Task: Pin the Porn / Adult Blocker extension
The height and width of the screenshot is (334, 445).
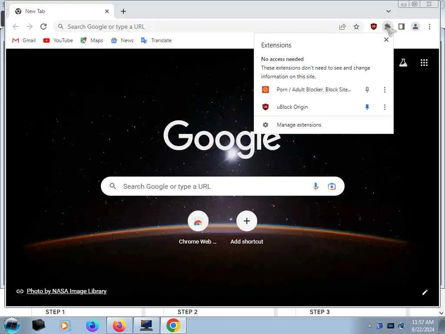Action: click(367, 90)
